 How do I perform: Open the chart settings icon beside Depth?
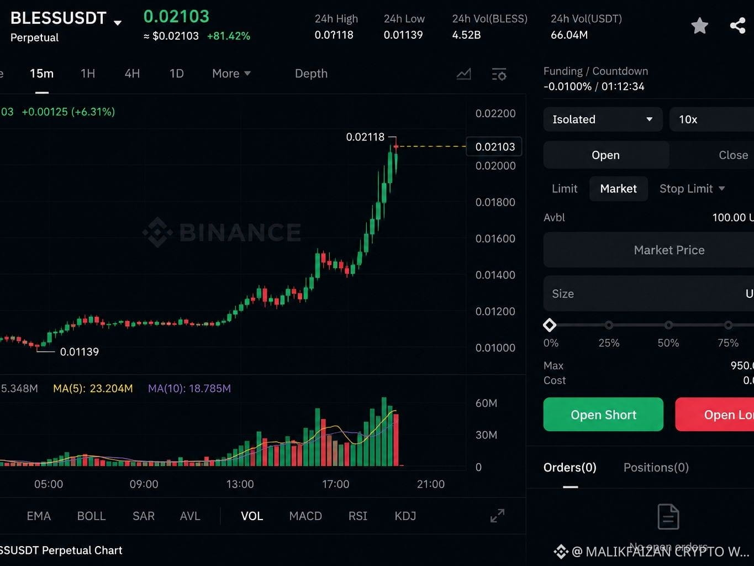point(499,74)
